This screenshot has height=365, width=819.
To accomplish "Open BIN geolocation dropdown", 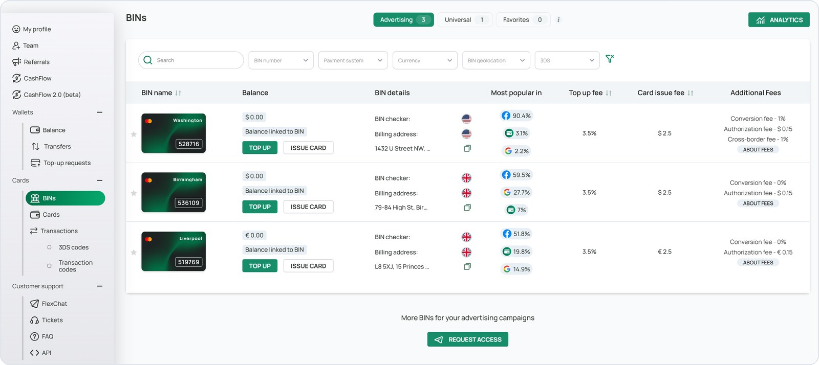I will point(496,60).
